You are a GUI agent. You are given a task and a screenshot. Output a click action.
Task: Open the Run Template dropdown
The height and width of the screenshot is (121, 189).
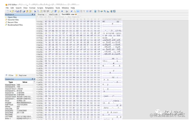(74, 17)
